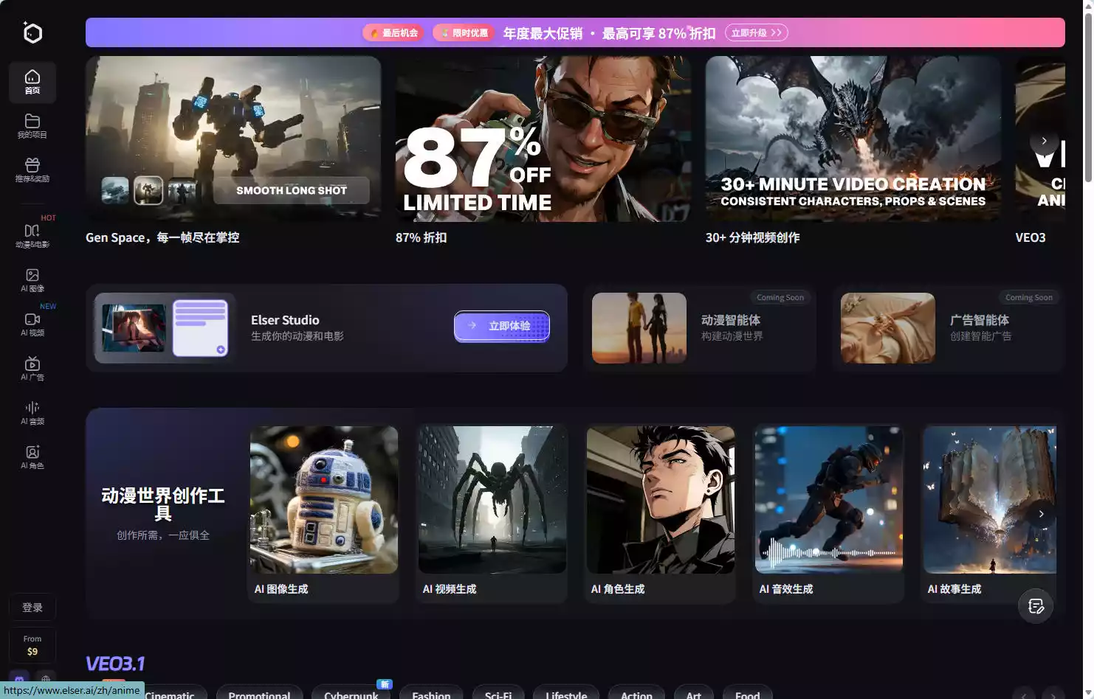
Task: Open AI 音频 in sidebar
Action: pyautogui.click(x=32, y=413)
